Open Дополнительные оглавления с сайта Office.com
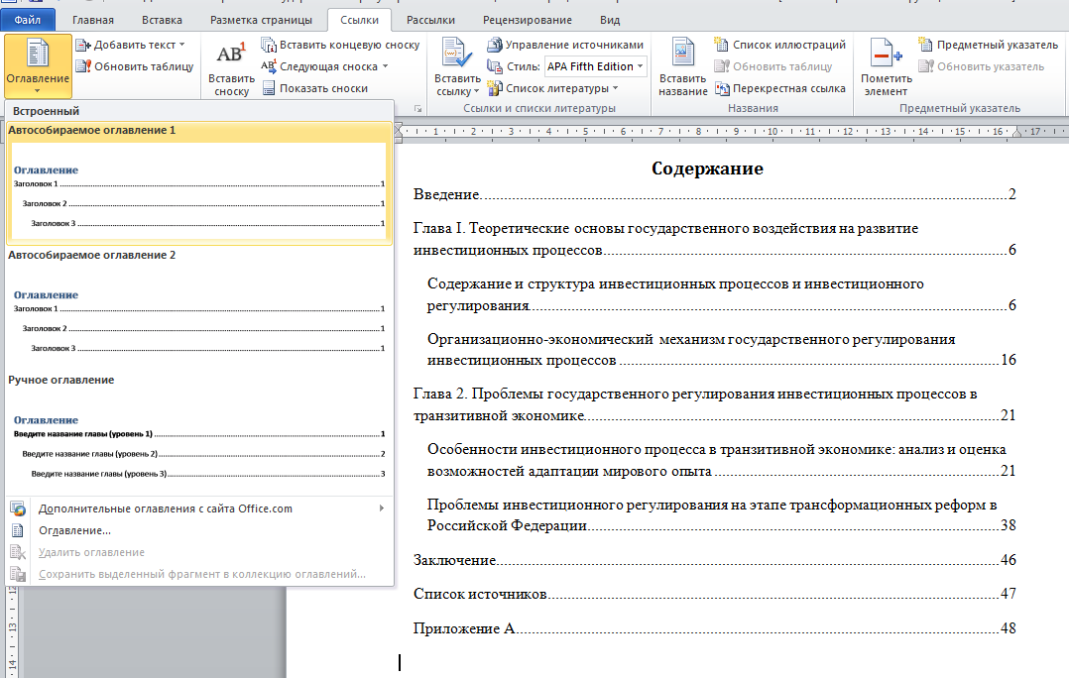This screenshot has width=1069, height=678. [166, 508]
